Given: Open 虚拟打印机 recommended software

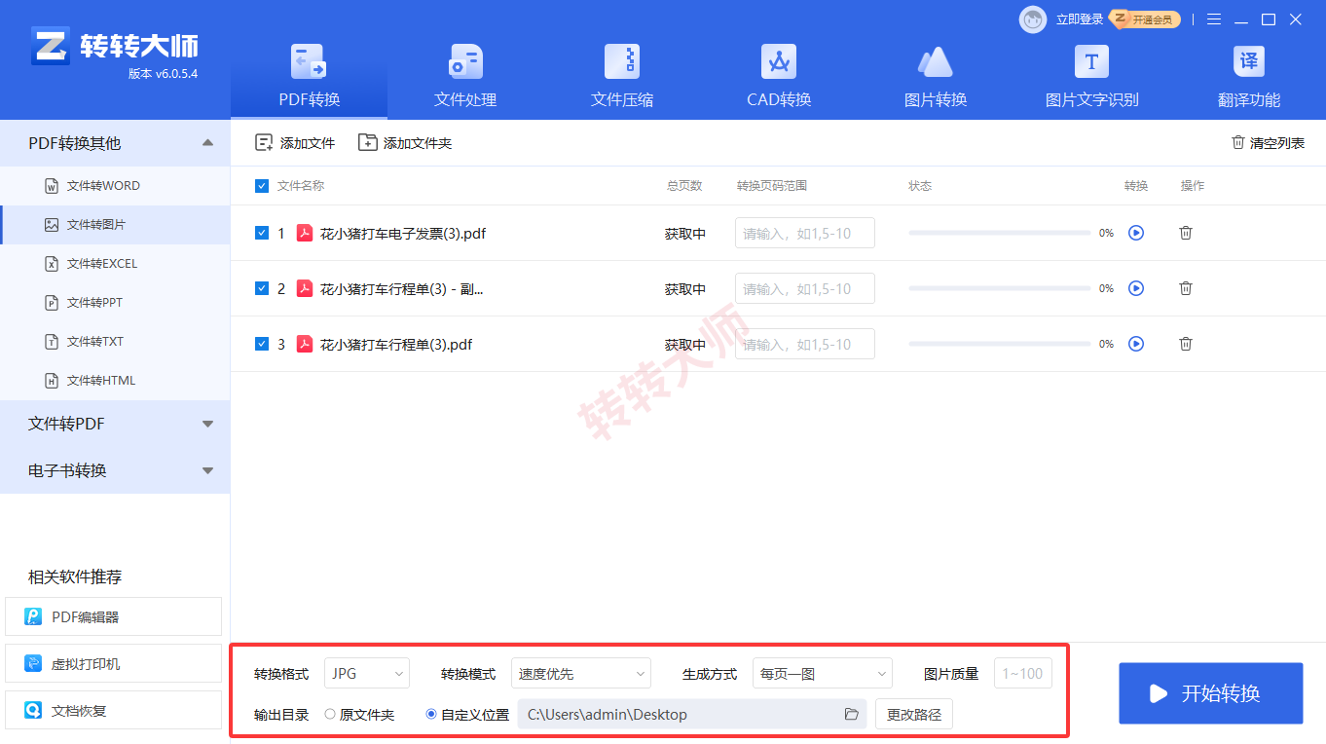Looking at the screenshot, I should coord(113,663).
